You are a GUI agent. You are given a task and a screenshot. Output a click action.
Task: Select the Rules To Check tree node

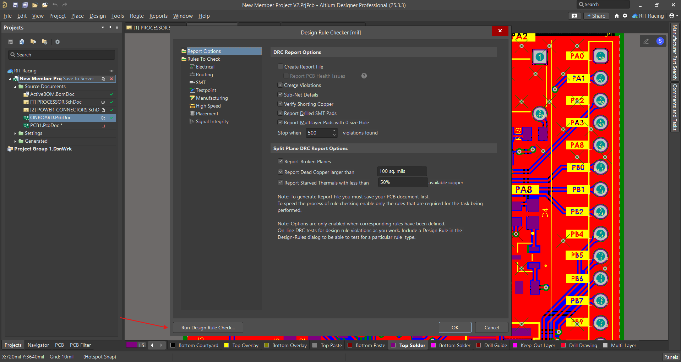pos(204,59)
